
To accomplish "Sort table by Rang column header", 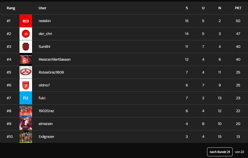I will coord(11,8).
